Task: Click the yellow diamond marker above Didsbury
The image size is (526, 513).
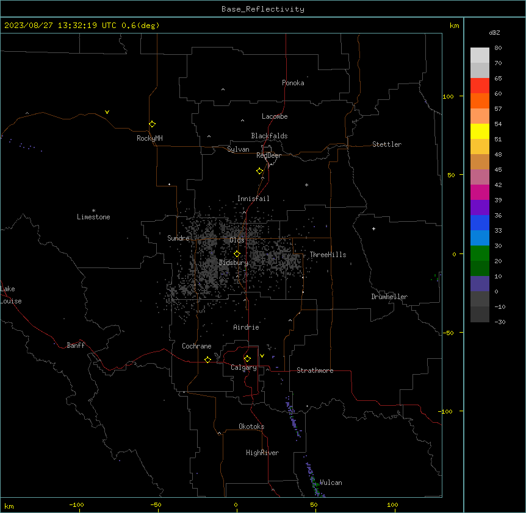Action: 237,254
